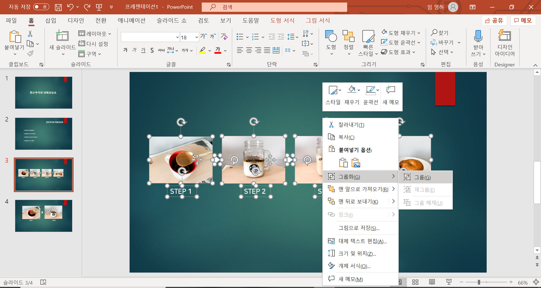
Task: Click the decrease indent icon
Action: pyautogui.click(x=272, y=37)
